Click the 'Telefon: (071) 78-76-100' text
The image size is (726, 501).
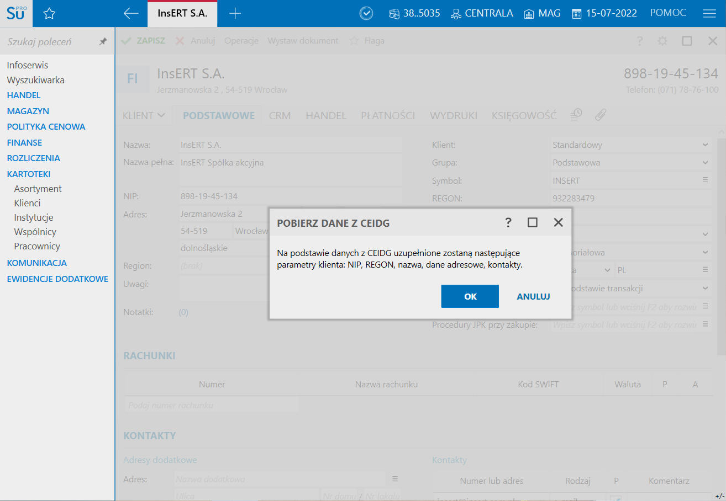[672, 90]
